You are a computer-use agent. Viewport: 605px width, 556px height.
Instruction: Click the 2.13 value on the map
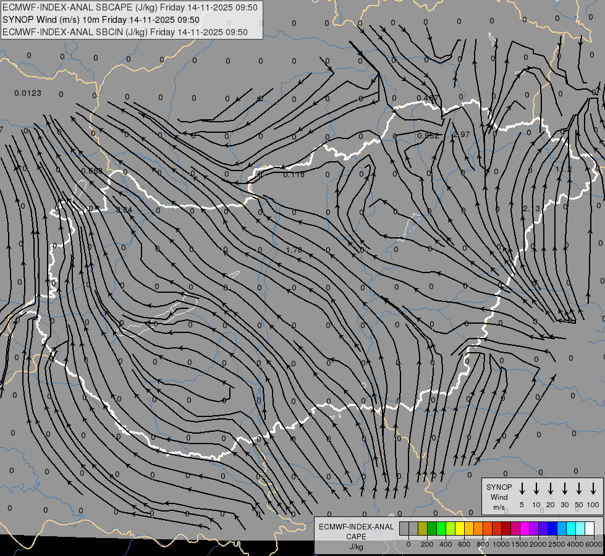(531, 208)
